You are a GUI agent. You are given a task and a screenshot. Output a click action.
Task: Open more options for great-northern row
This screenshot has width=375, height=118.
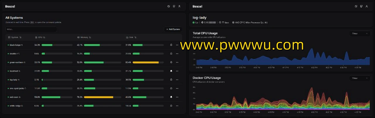pyautogui.click(x=177, y=63)
